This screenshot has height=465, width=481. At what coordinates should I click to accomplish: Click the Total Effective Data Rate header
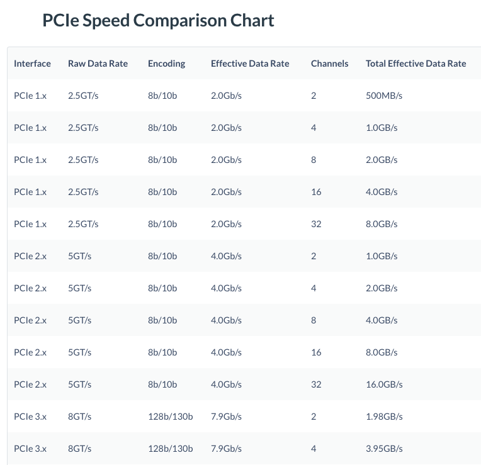[416, 64]
